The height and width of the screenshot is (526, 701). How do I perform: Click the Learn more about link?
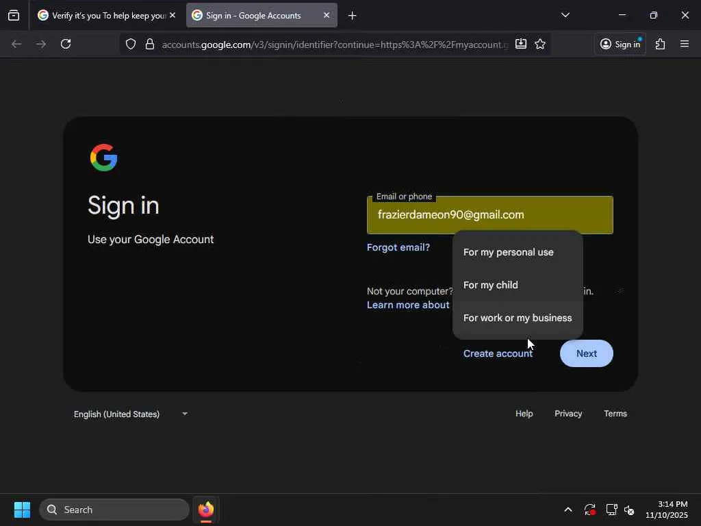(x=408, y=305)
